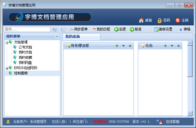Image resolution: width=196 pixels, height=128 pixels.
Task: Close the 待处理流程 panel
Action: pos(130,46)
